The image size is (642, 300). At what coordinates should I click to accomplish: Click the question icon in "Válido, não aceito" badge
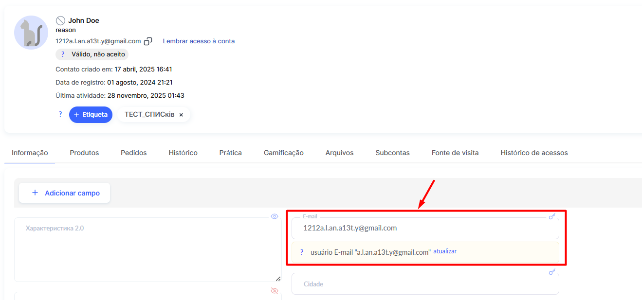click(x=63, y=54)
